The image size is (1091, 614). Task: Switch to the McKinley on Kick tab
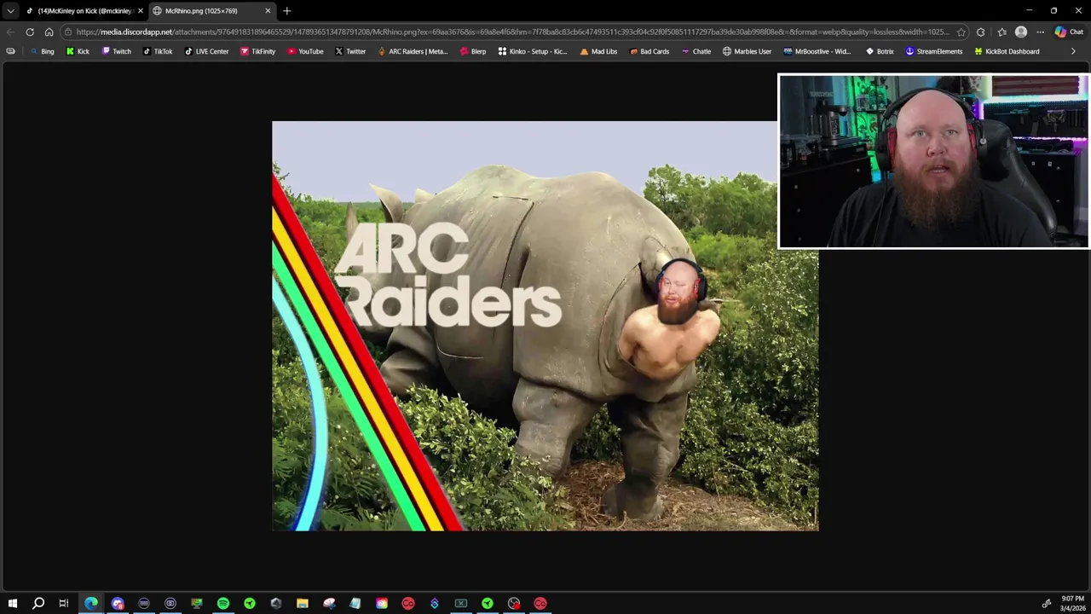84,11
